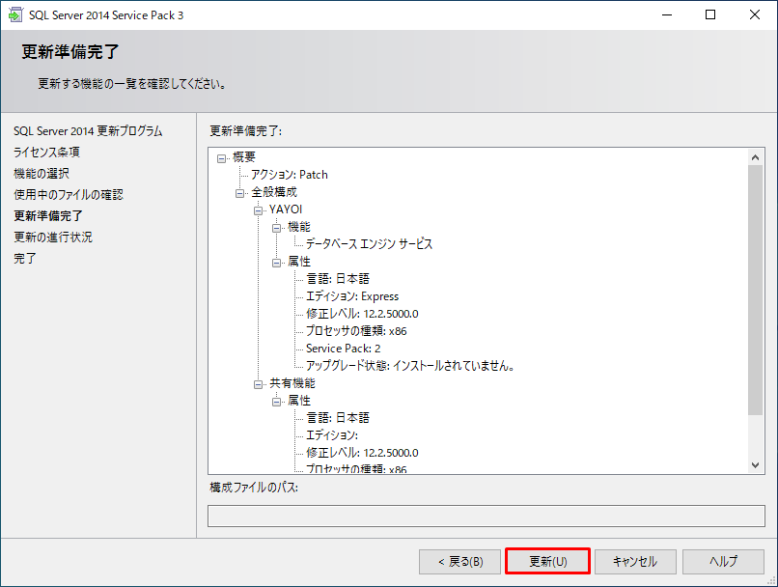The height and width of the screenshot is (587, 778).
Task: Click the scrollbar down arrow in summary tree
Action: click(x=755, y=465)
